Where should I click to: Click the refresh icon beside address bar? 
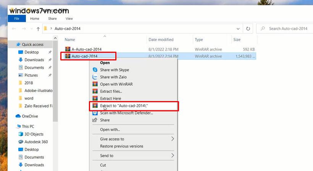[x=248, y=28]
